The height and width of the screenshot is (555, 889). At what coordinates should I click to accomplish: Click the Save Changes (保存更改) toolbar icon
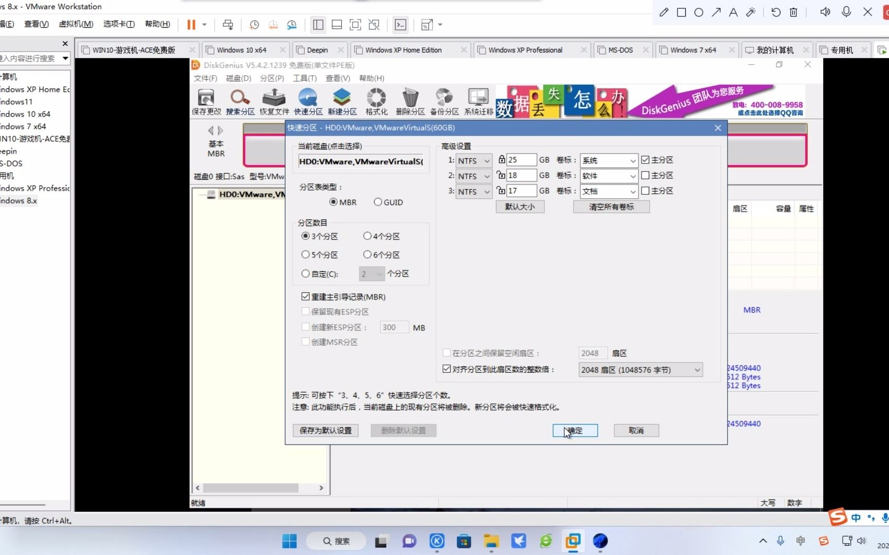coord(206,101)
